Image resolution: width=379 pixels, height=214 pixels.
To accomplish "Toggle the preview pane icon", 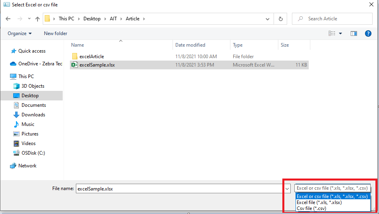I will point(354,33).
